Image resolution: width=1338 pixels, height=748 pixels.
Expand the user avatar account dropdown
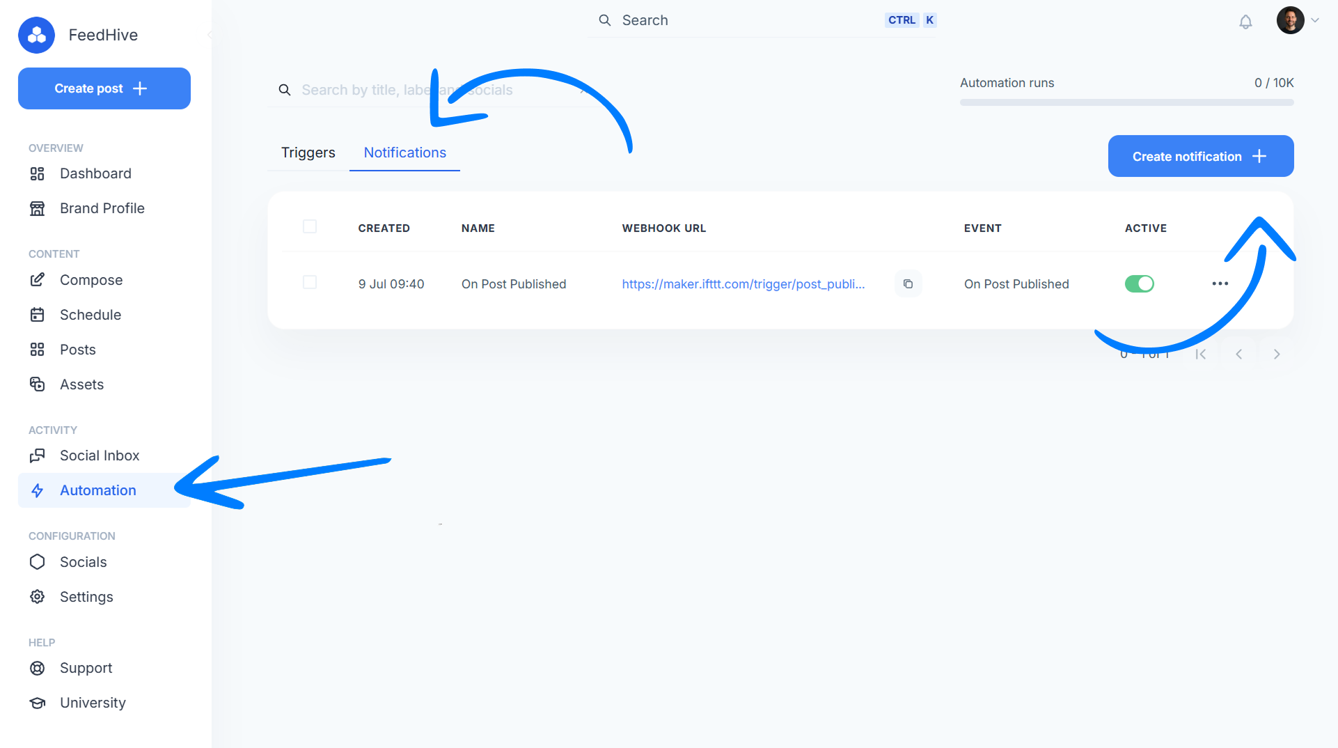tap(1298, 20)
